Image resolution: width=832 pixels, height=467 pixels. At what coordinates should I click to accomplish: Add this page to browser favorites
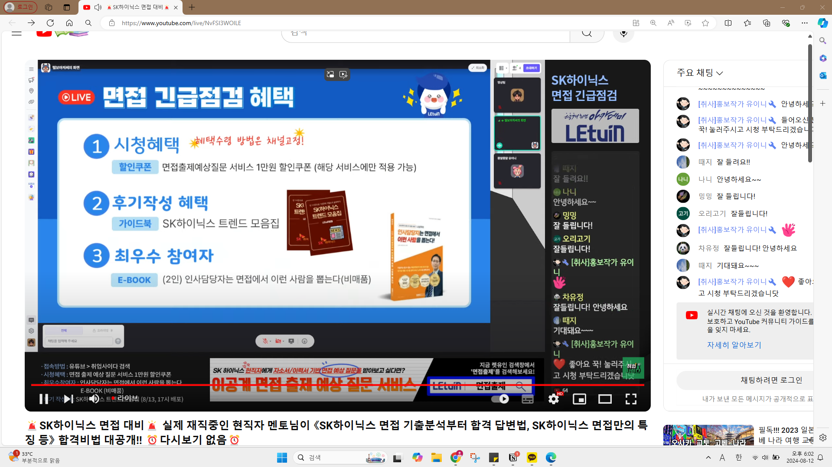click(705, 23)
